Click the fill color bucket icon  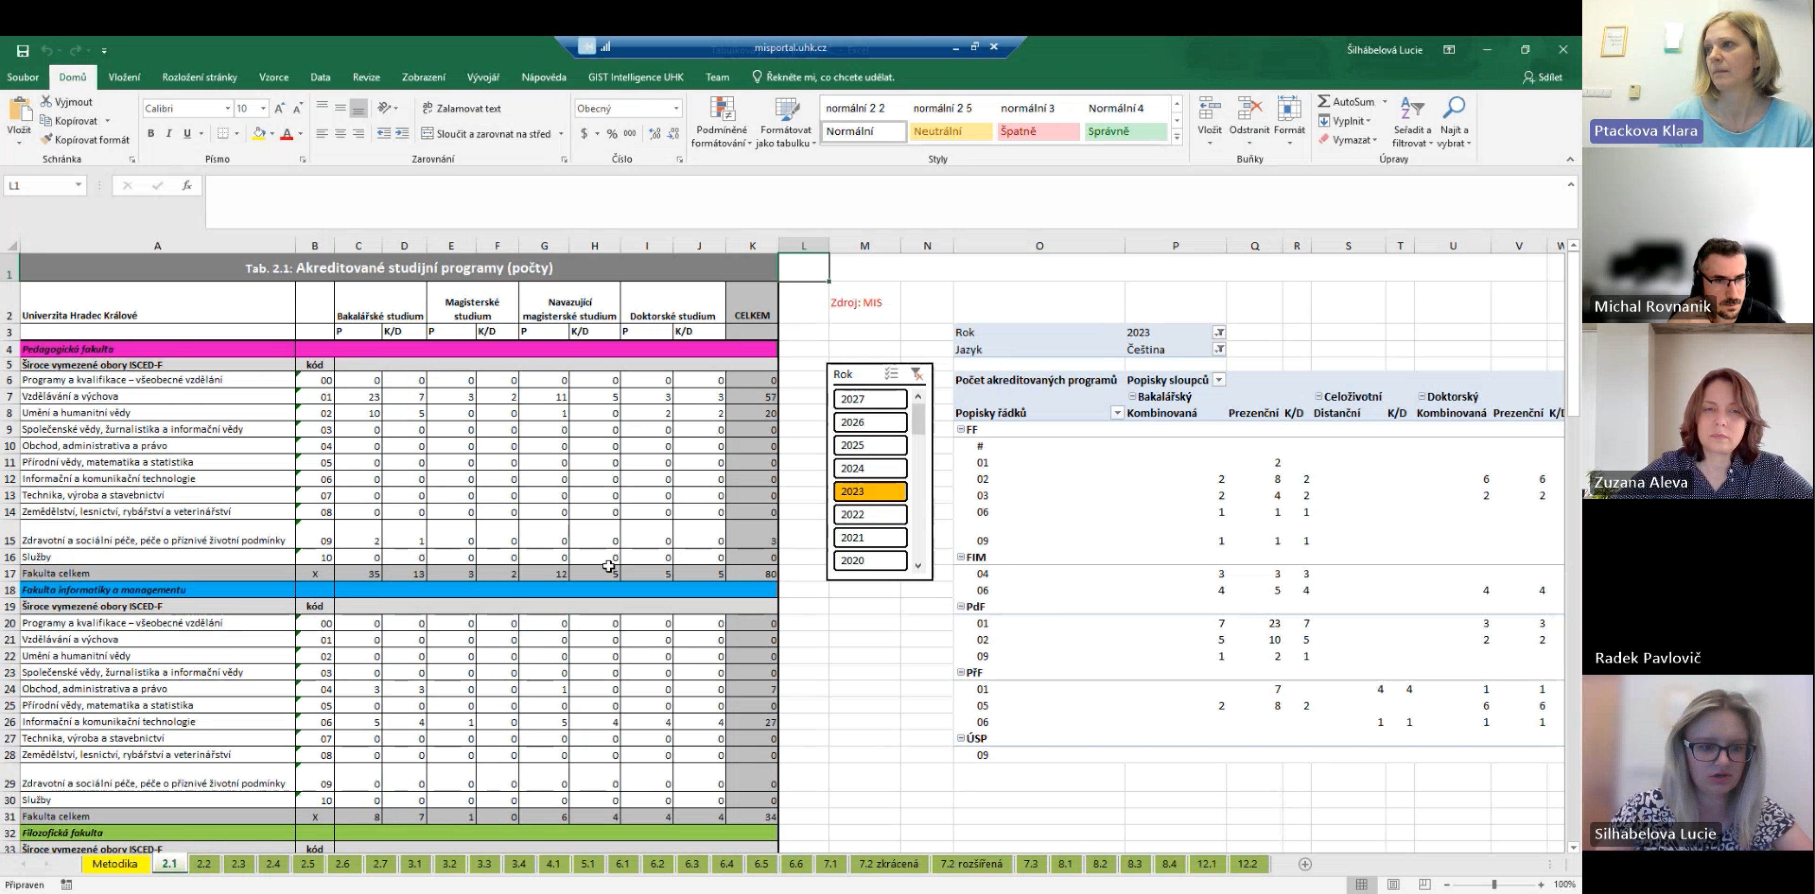click(x=259, y=133)
